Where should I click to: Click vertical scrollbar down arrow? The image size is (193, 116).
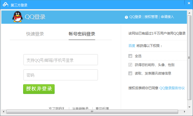(189, 107)
